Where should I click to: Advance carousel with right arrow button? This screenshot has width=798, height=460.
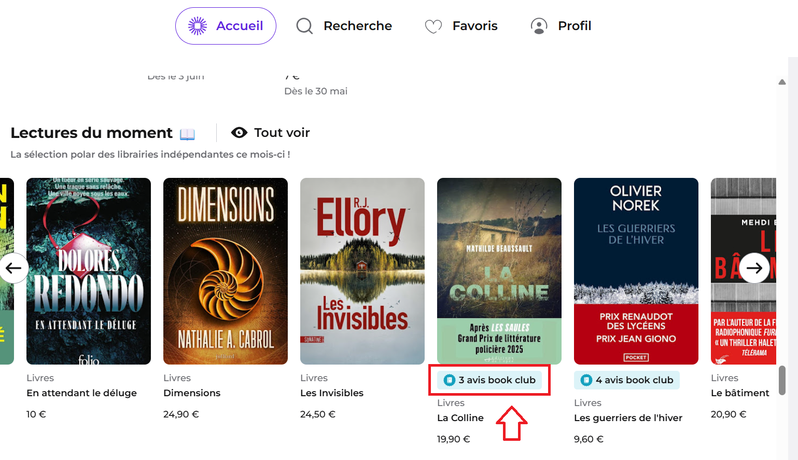(x=754, y=268)
